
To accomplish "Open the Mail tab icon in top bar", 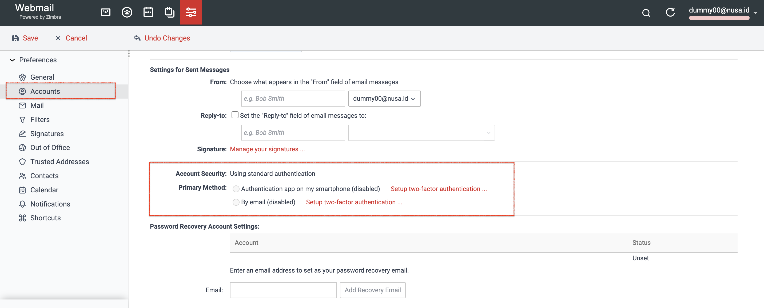I will pyautogui.click(x=106, y=12).
